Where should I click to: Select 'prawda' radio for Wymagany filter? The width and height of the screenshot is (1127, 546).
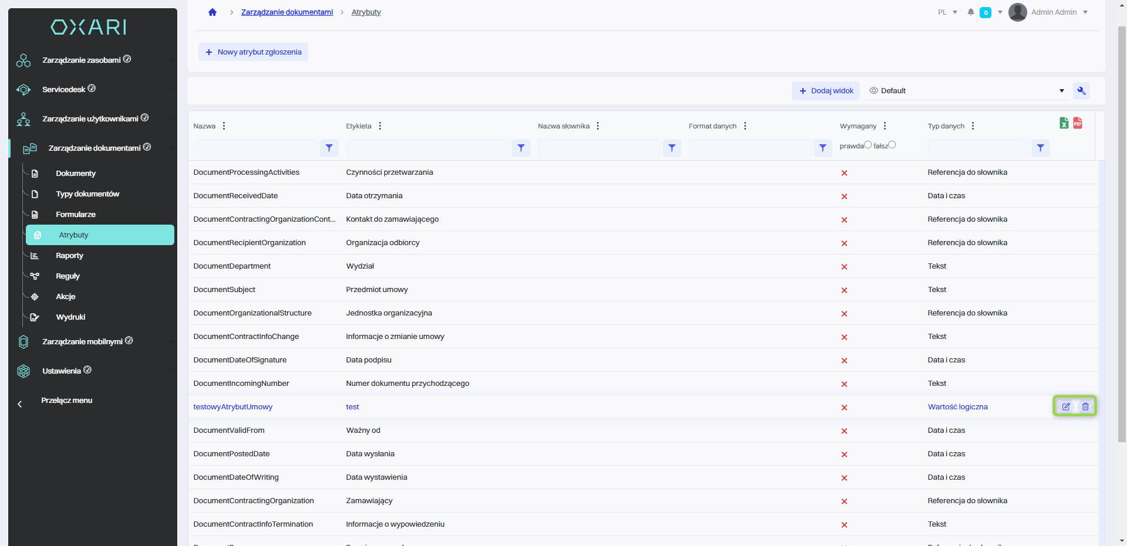click(868, 145)
